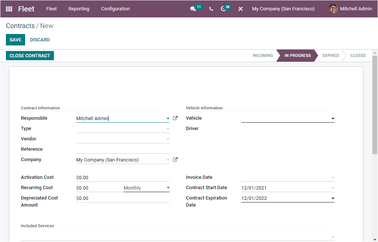This screenshot has height=242, width=378.
Task: Mark contract stage as Expired
Action: pyautogui.click(x=330, y=55)
